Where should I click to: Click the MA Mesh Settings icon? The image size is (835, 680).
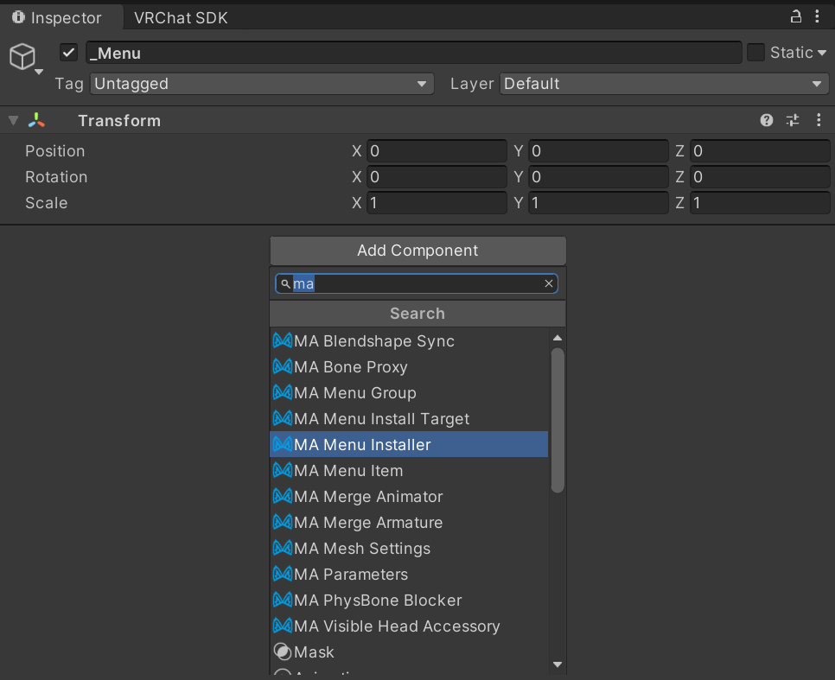pyautogui.click(x=283, y=548)
